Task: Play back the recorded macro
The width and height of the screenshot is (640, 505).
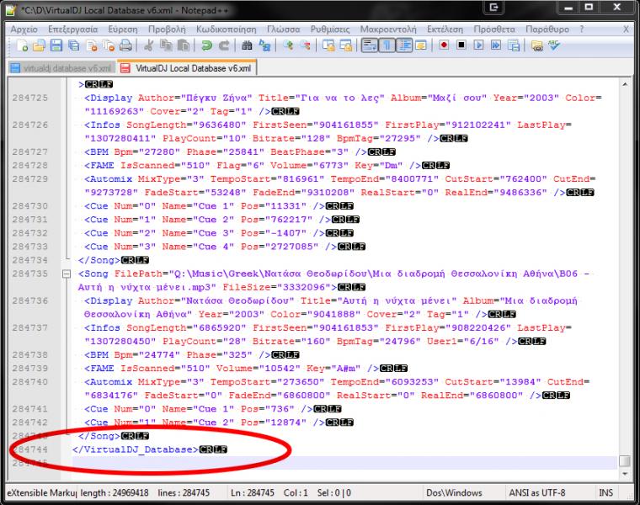Action: (479, 45)
